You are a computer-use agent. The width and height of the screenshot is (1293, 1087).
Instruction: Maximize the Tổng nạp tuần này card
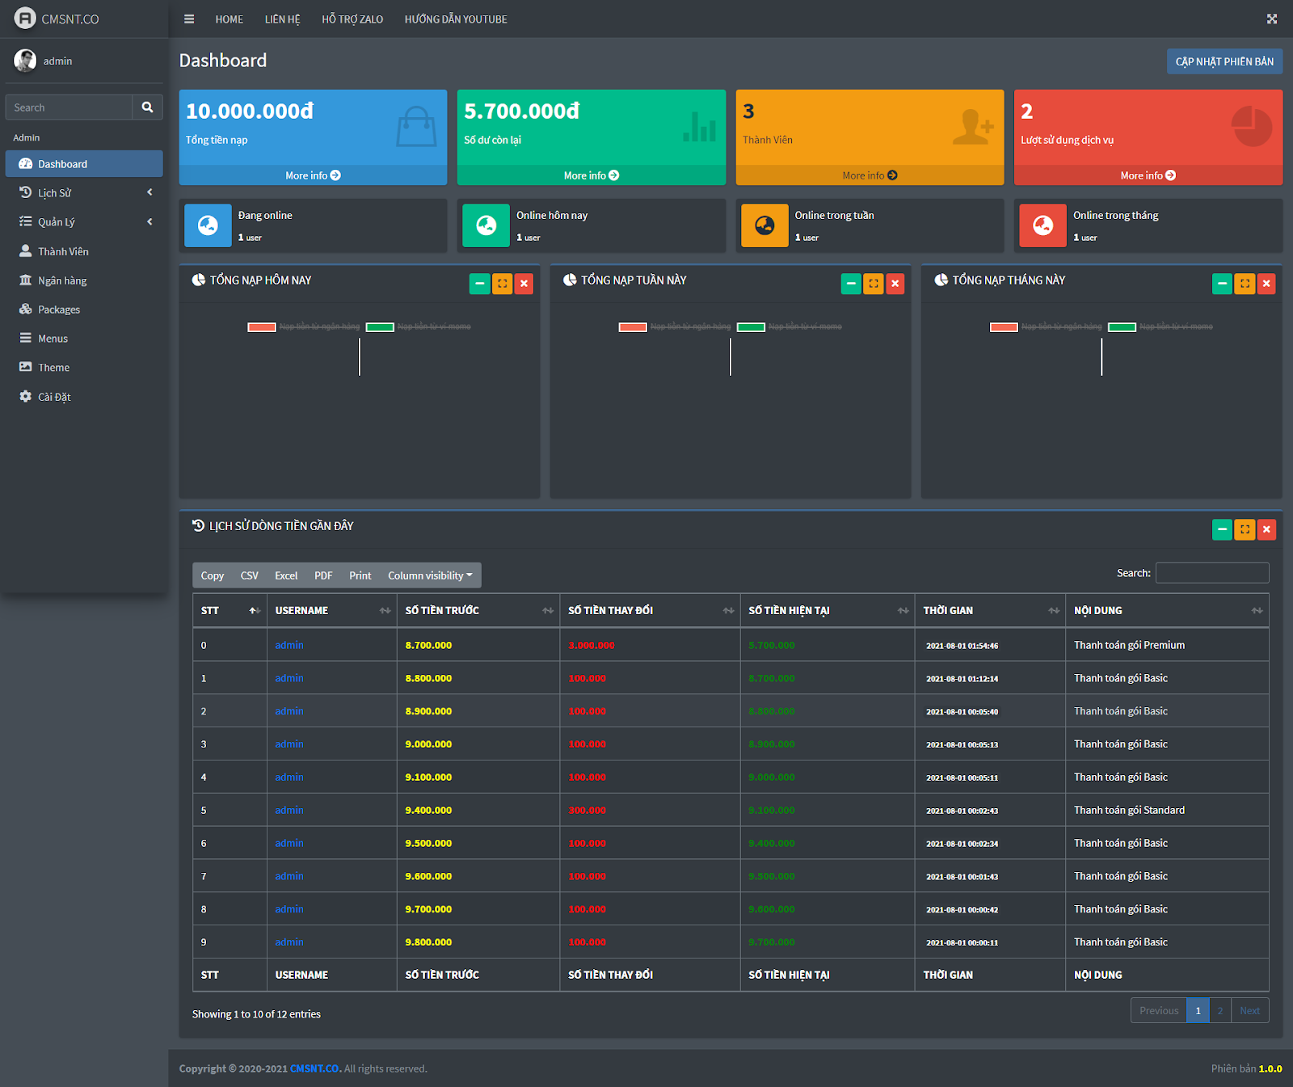[x=874, y=284]
